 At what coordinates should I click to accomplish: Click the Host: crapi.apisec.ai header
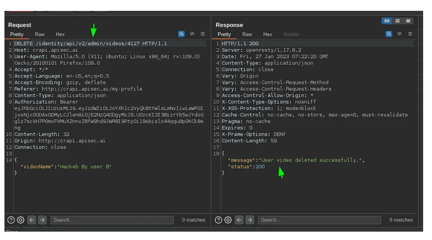(x=46, y=50)
